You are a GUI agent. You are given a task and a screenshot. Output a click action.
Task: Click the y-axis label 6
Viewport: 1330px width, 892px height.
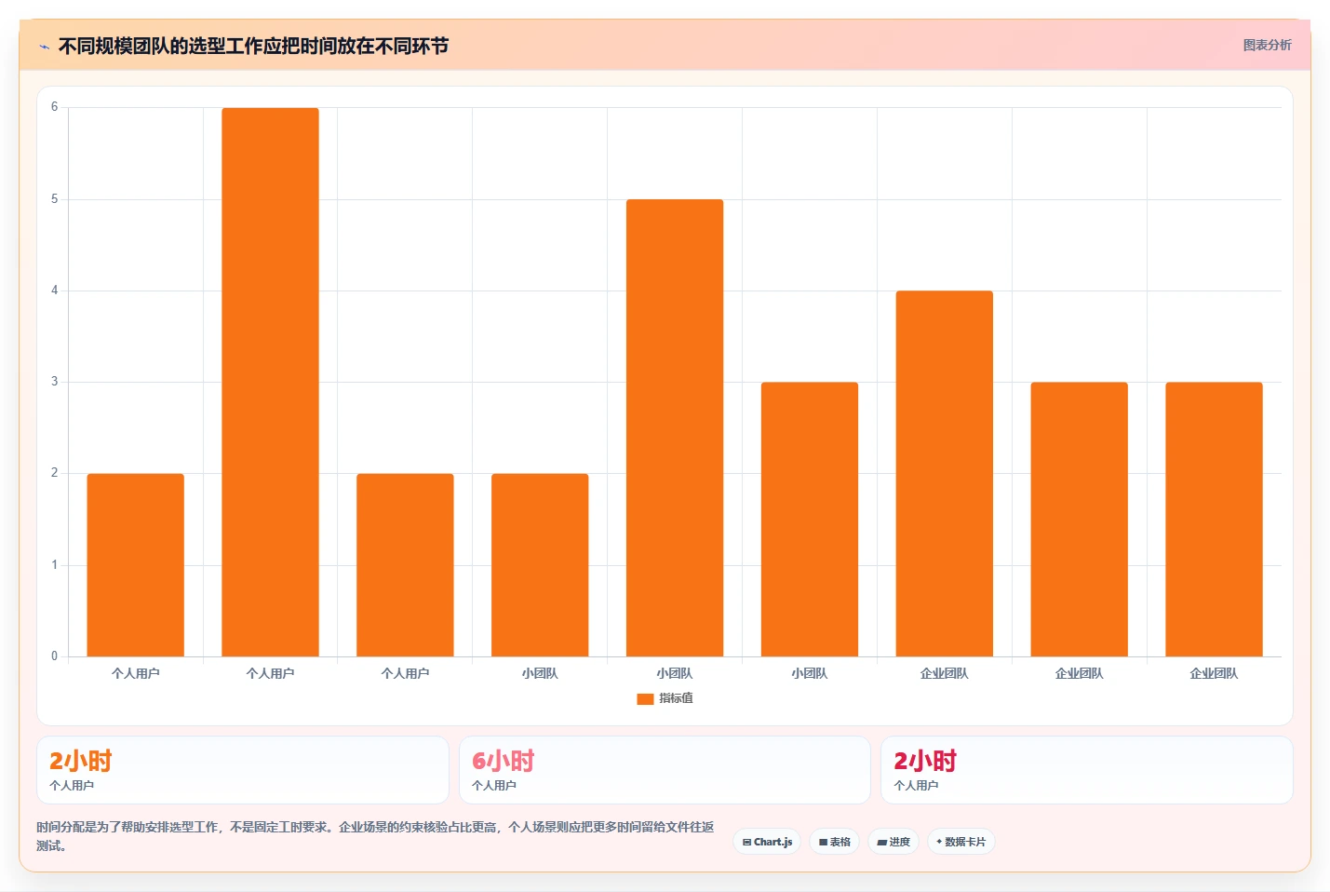tap(54, 107)
